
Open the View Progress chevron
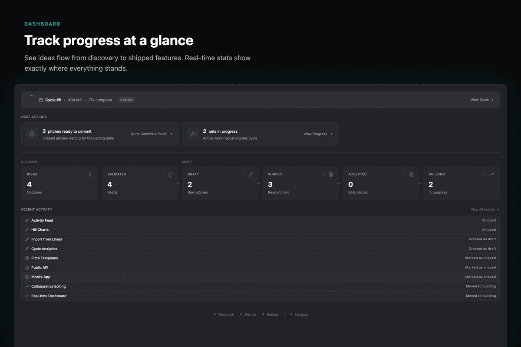point(331,134)
